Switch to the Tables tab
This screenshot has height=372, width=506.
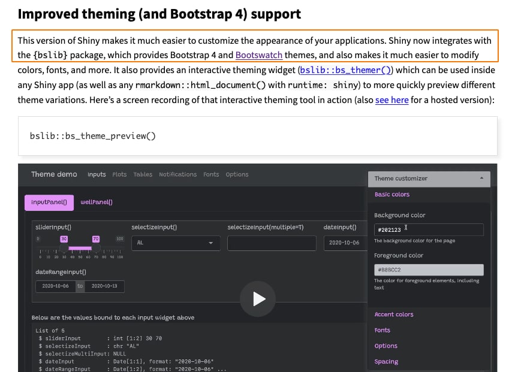[143, 174]
